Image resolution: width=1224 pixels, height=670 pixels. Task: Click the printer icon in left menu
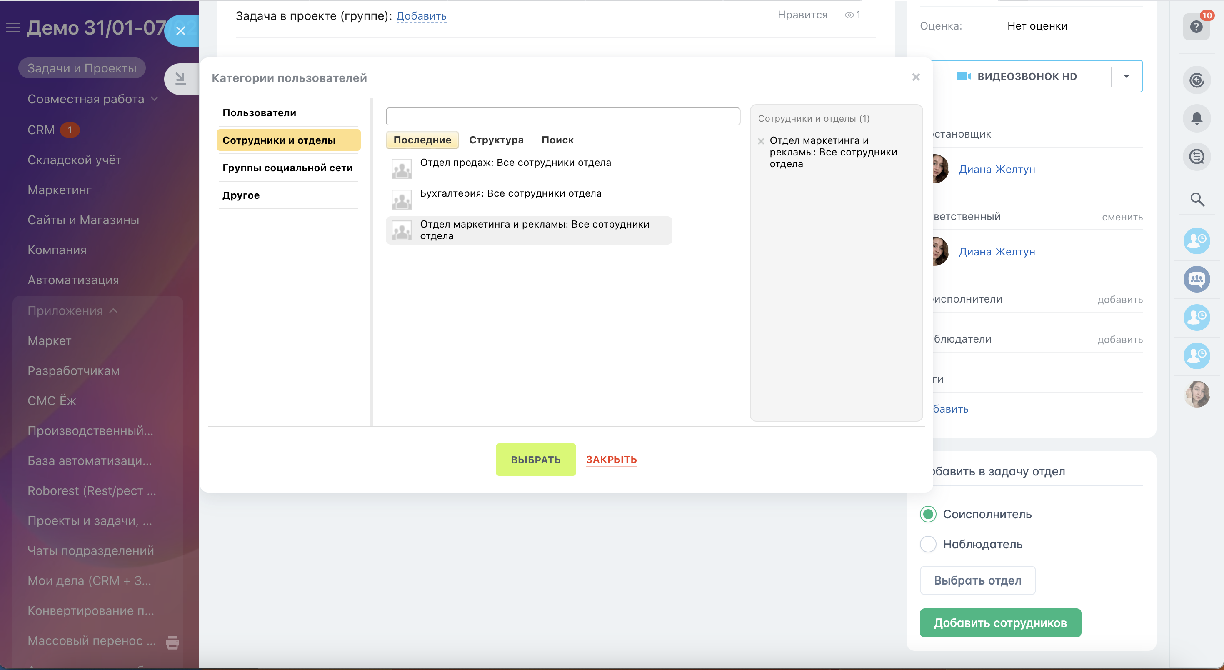click(x=172, y=642)
